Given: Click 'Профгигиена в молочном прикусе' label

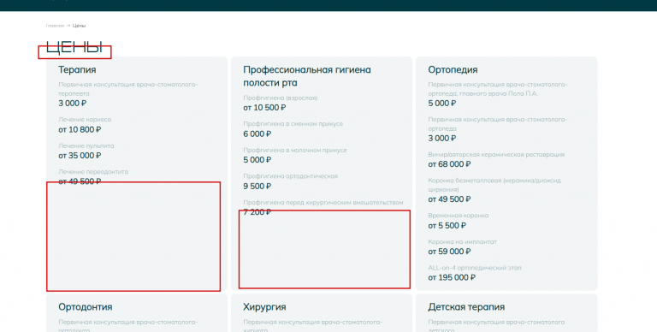Looking at the screenshot, I should coord(295,150).
